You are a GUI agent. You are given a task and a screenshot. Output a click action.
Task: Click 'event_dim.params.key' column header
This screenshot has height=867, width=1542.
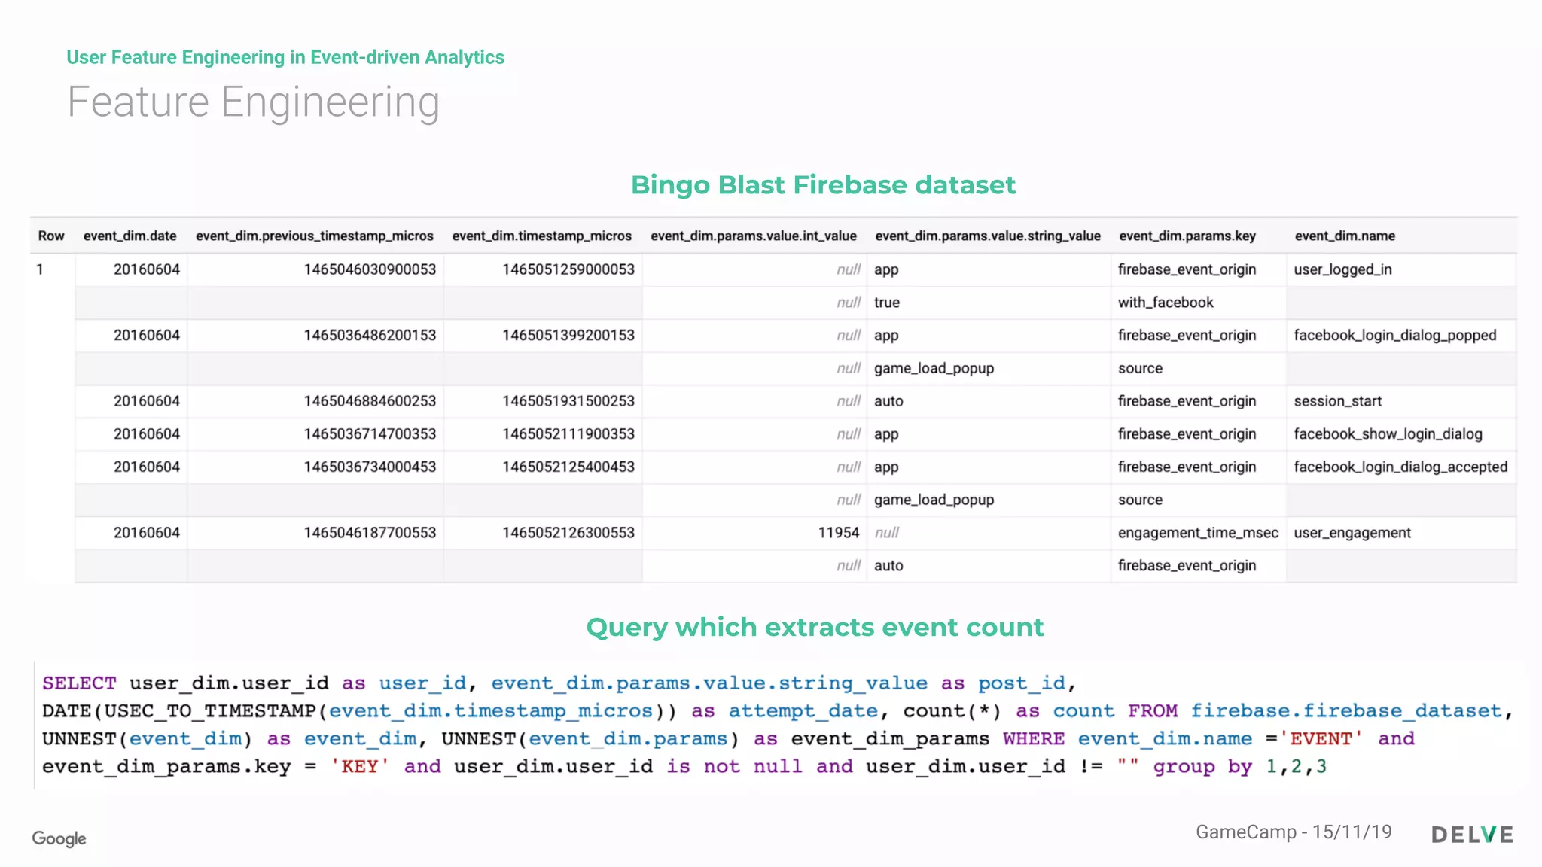pos(1187,236)
